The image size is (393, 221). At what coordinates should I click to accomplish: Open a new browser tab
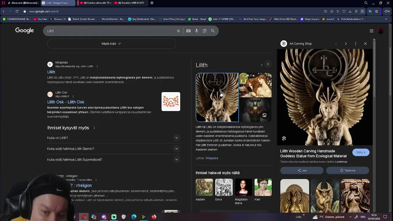(x=152, y=3)
